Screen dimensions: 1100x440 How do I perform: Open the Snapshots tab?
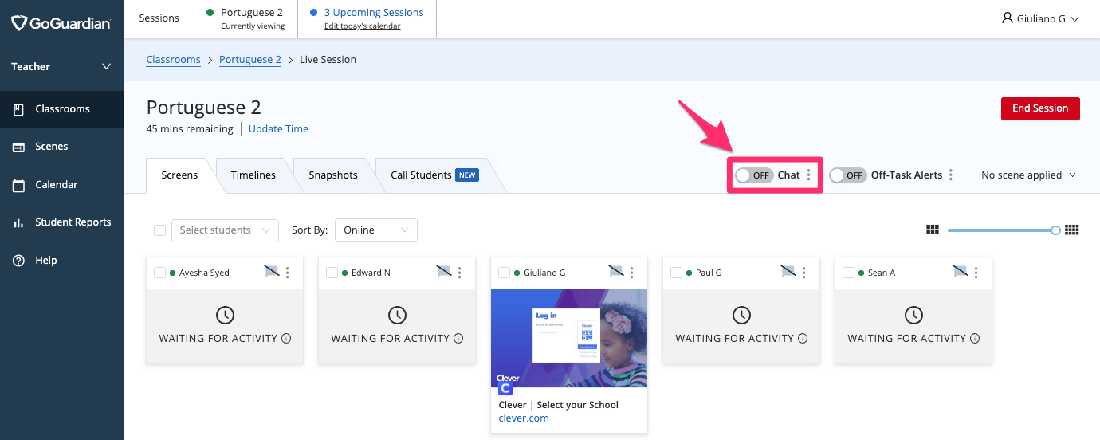[332, 175]
